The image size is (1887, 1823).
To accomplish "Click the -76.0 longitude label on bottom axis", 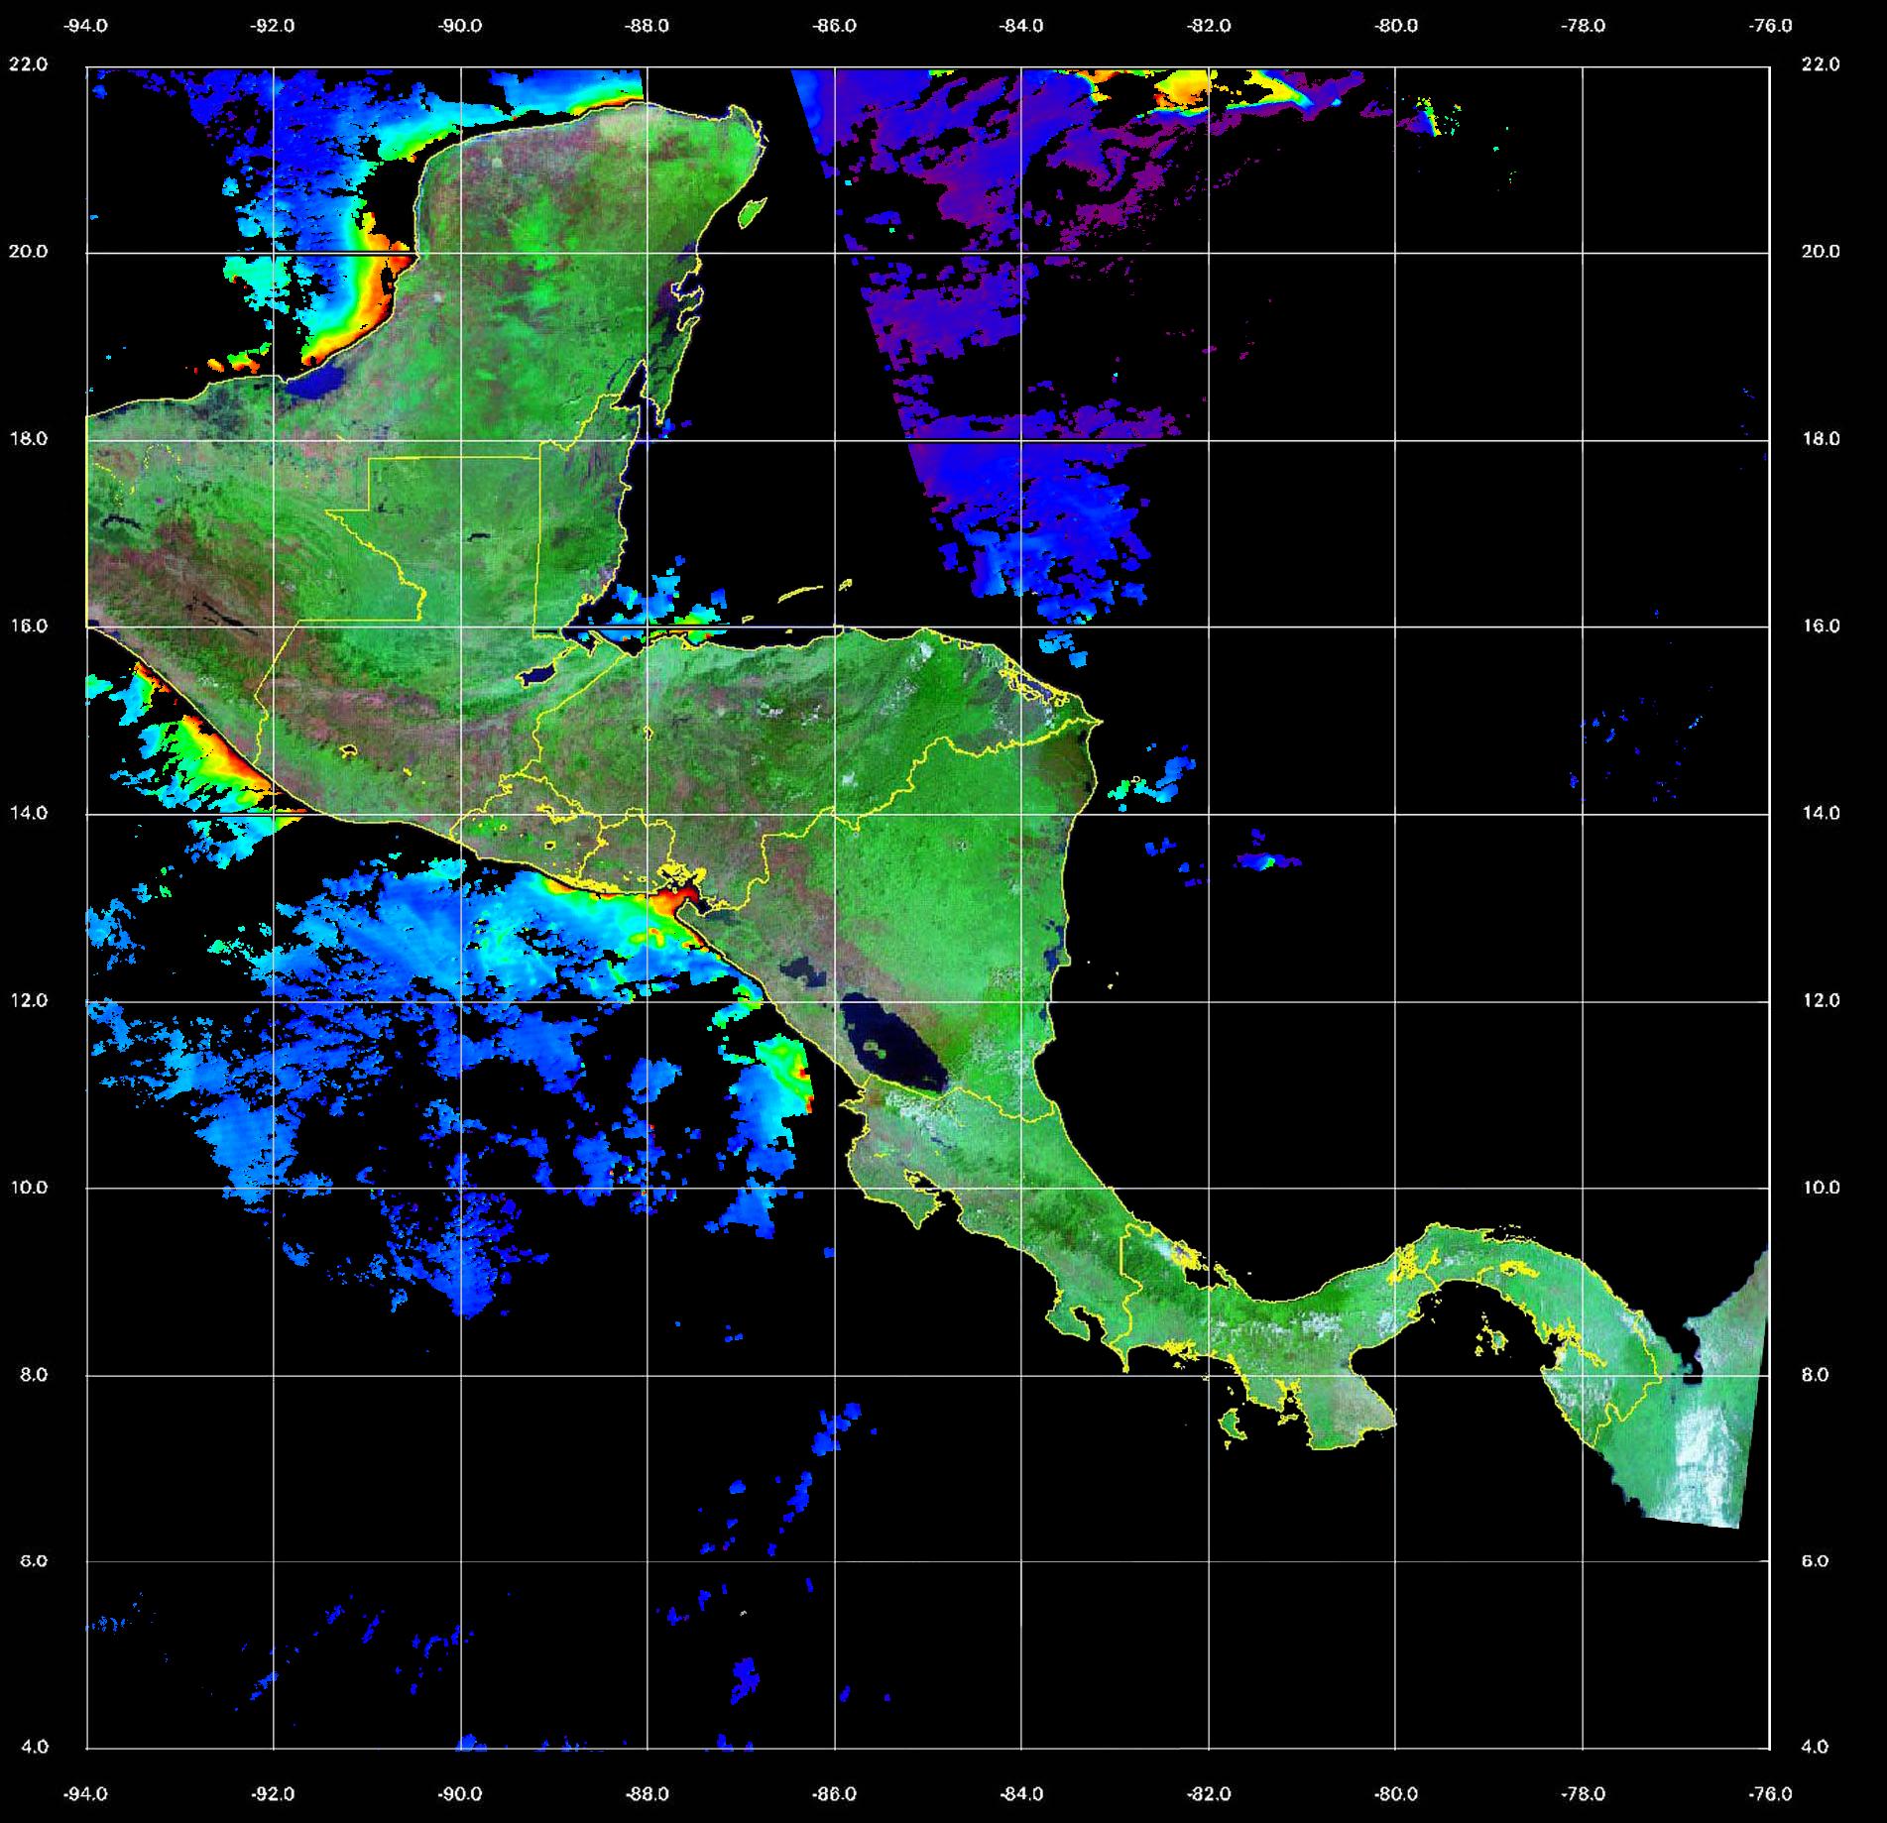I will tap(1771, 1794).
